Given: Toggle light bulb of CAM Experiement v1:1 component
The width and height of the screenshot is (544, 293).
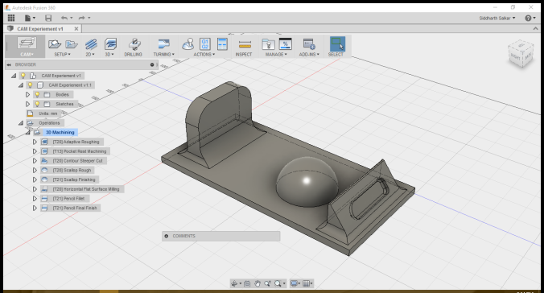Looking at the screenshot, I should click(31, 85).
